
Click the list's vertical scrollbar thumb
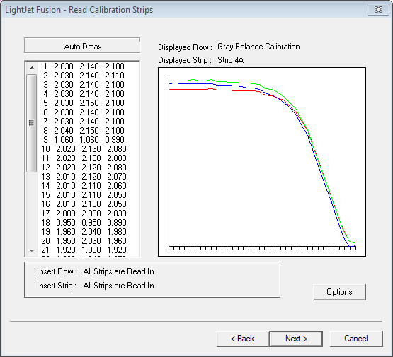point(32,123)
